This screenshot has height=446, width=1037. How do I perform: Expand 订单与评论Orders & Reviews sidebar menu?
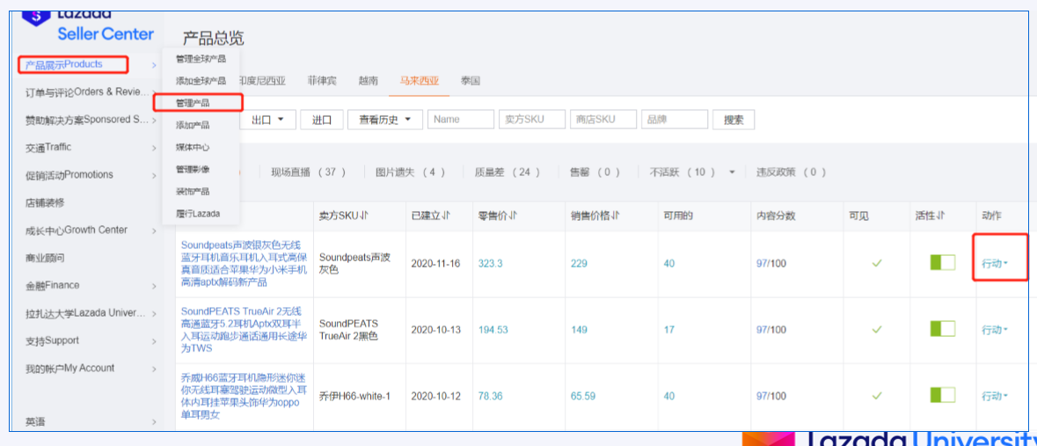(91, 92)
